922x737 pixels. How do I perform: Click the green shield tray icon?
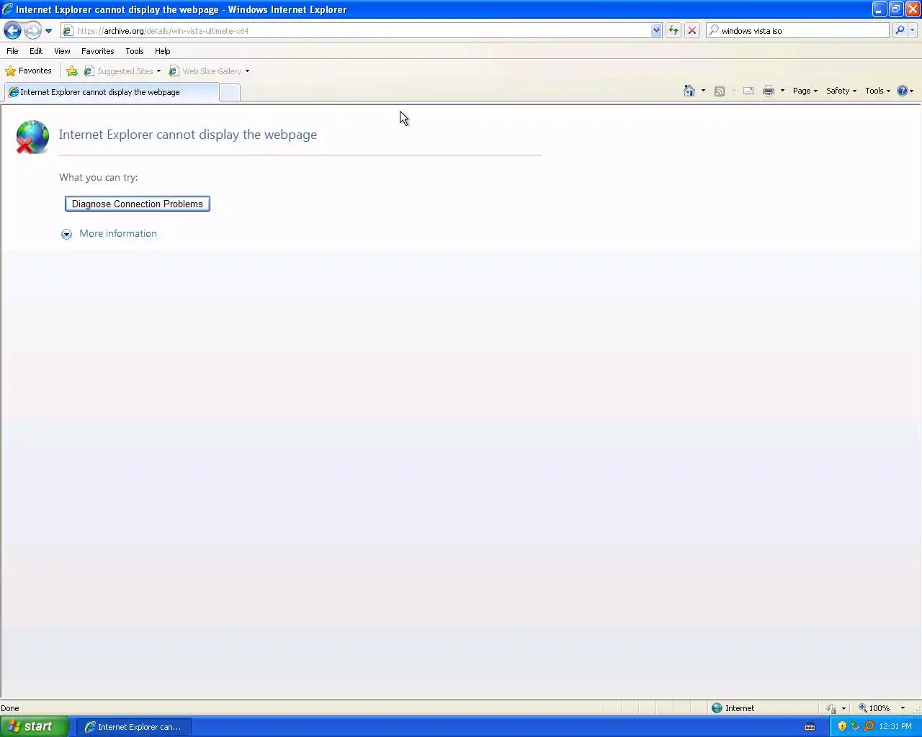855,726
